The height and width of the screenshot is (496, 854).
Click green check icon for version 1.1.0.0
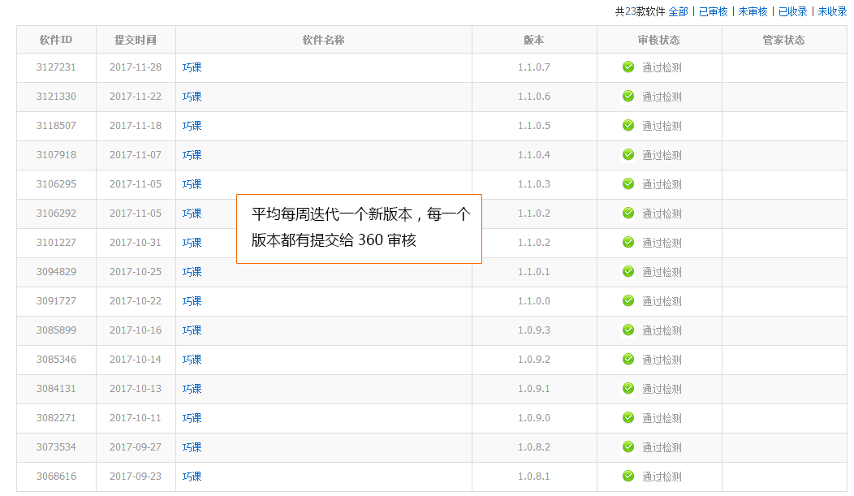[628, 300]
